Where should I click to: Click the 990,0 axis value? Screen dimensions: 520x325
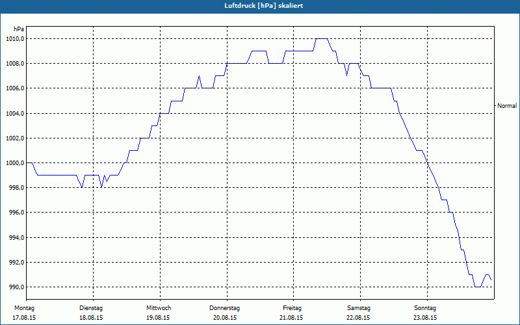coord(16,287)
